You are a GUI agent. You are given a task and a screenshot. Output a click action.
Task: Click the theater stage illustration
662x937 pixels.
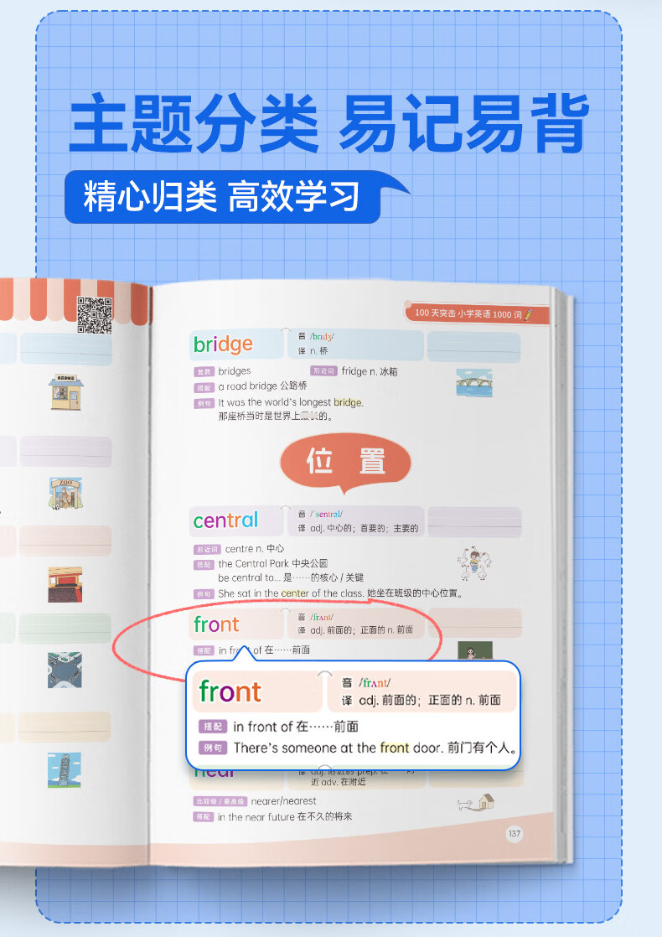pos(65,584)
